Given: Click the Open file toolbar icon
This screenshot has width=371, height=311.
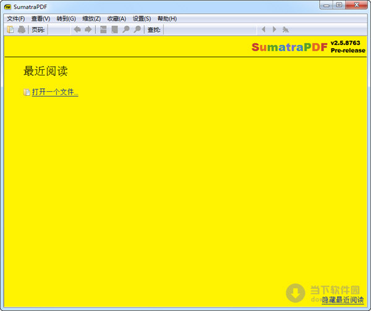Looking at the screenshot, I should [10, 30].
